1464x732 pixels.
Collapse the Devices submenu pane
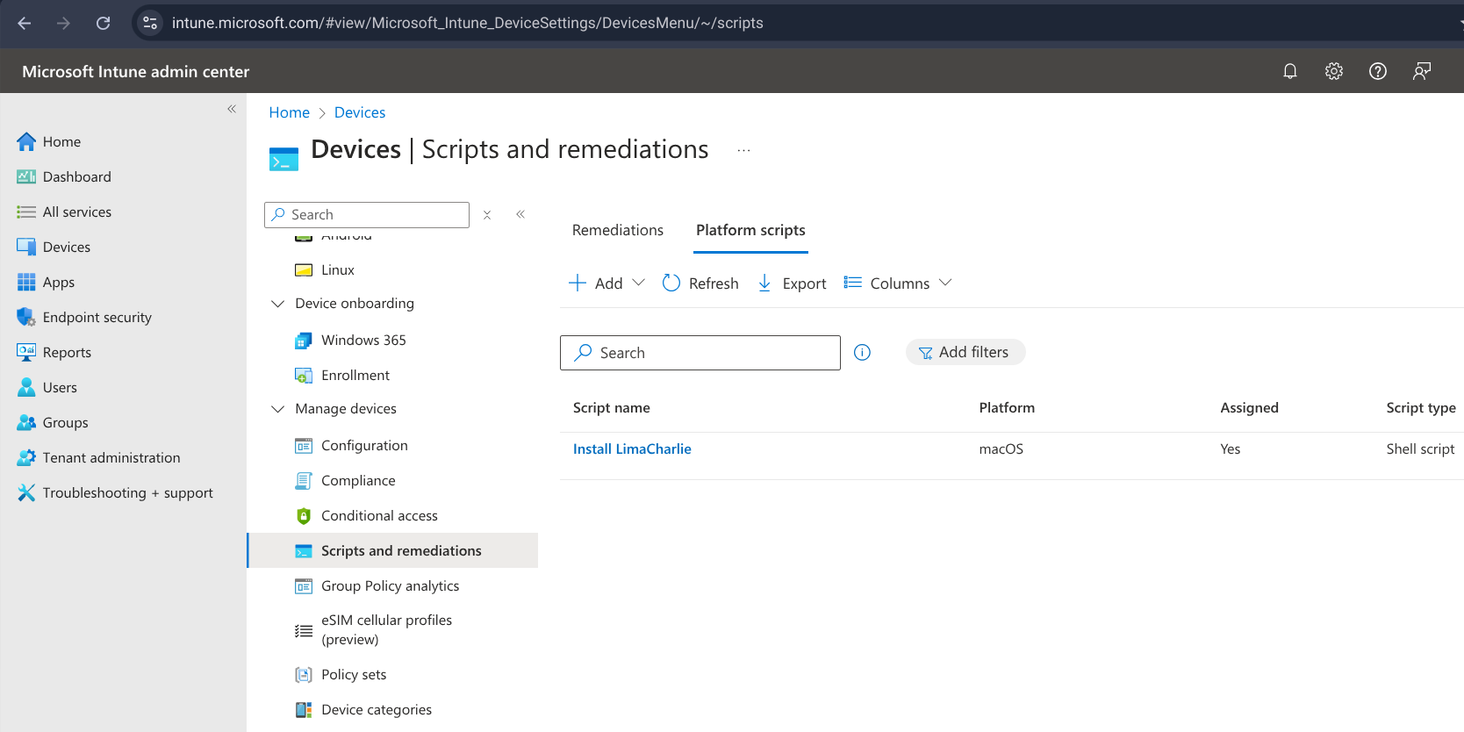[520, 214]
